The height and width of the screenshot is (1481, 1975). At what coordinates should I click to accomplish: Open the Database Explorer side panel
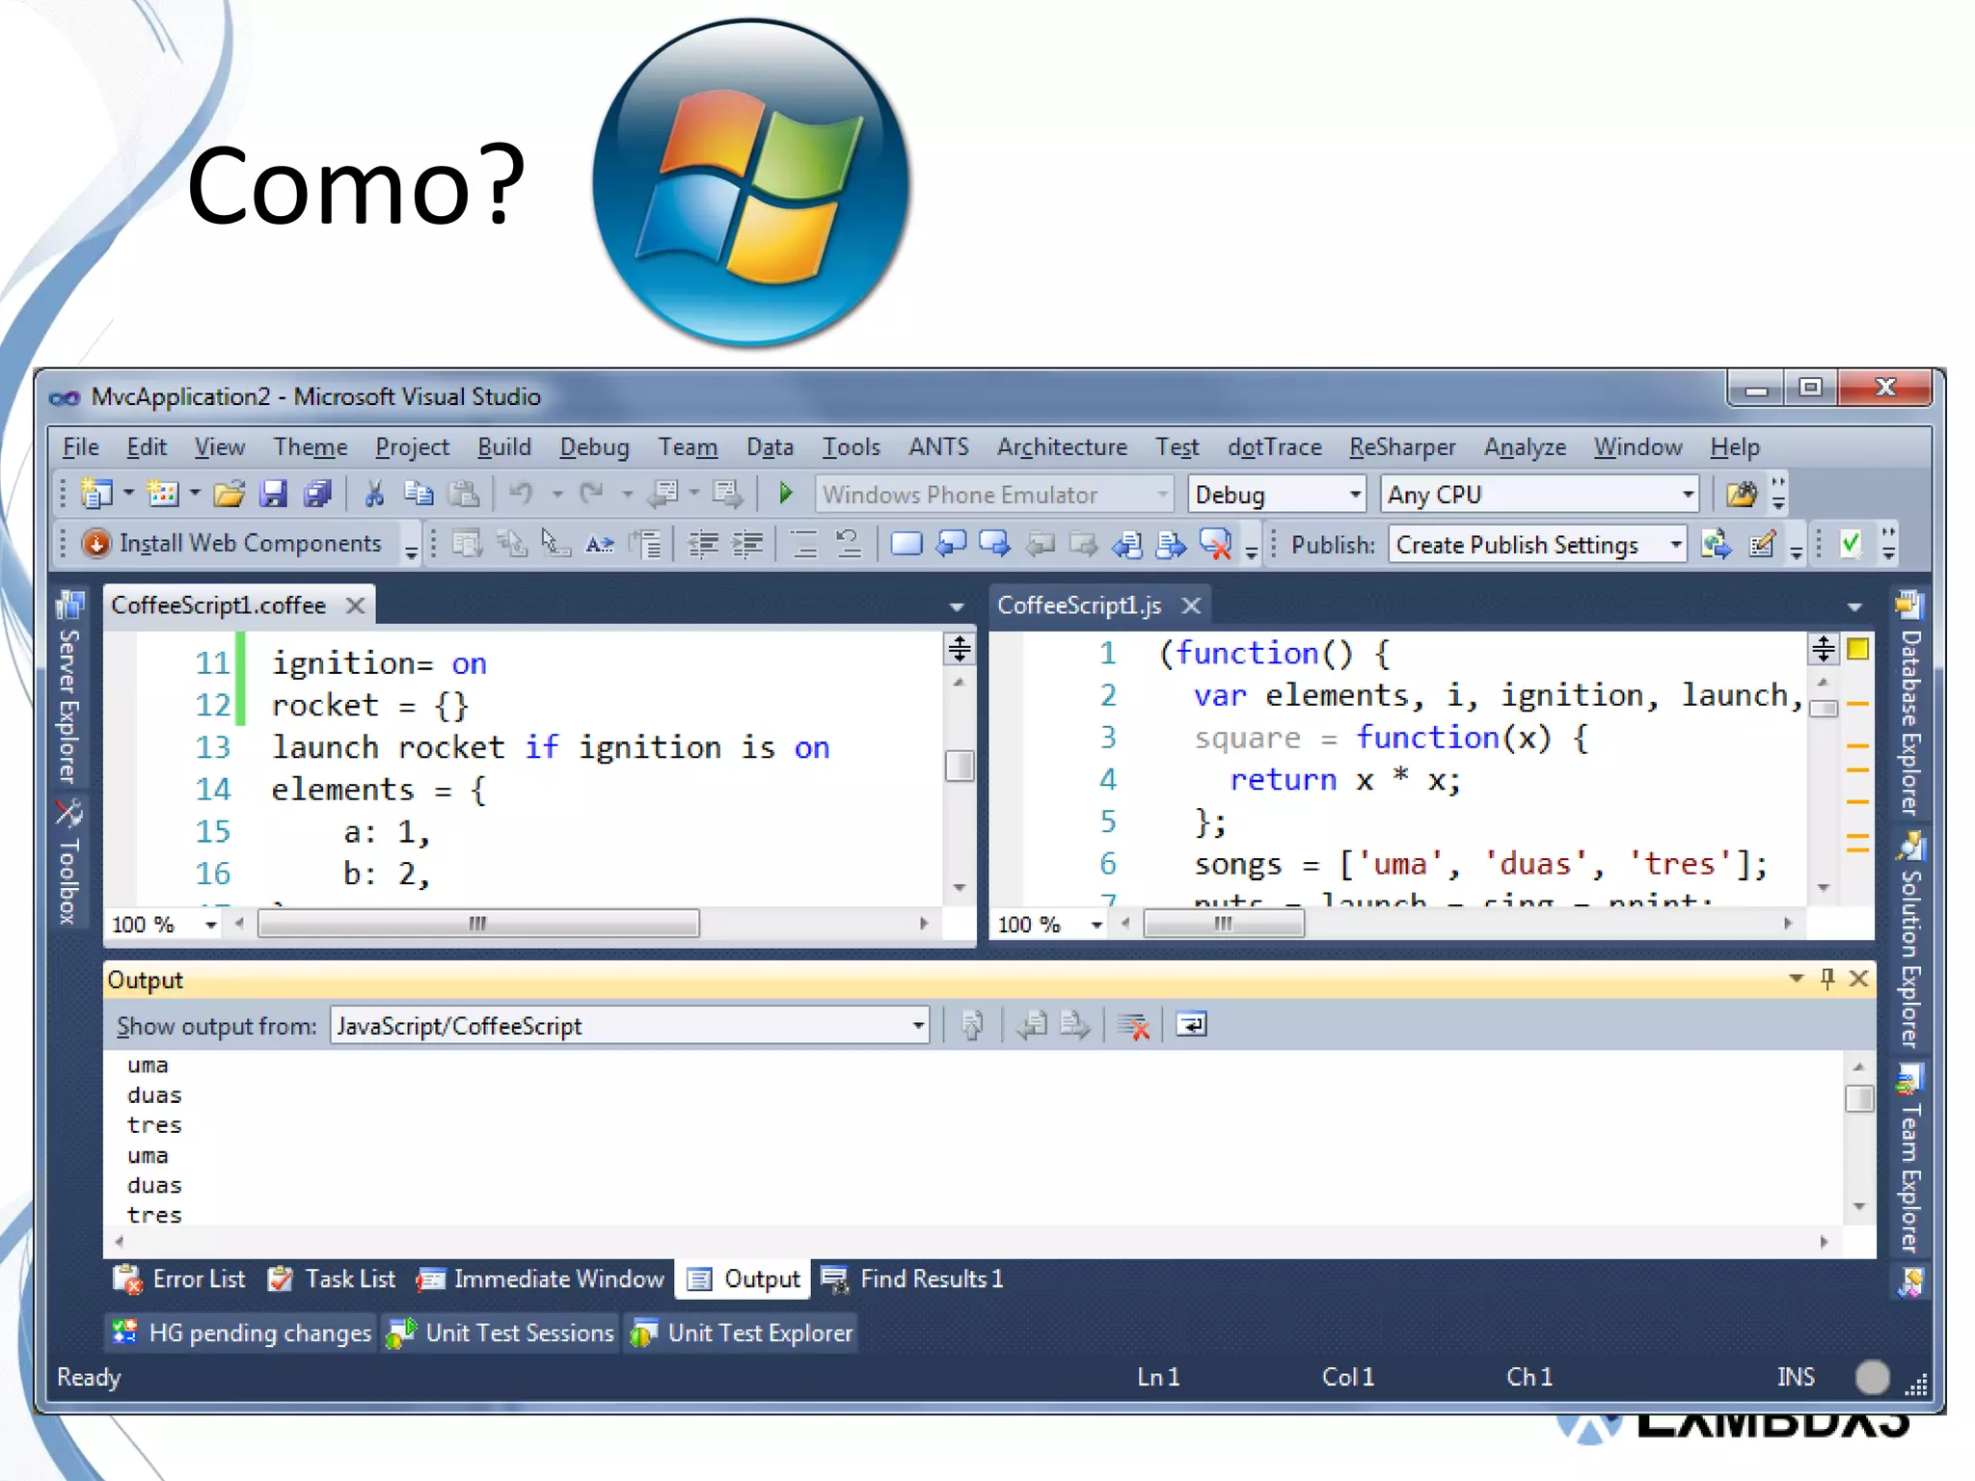pyautogui.click(x=1909, y=705)
